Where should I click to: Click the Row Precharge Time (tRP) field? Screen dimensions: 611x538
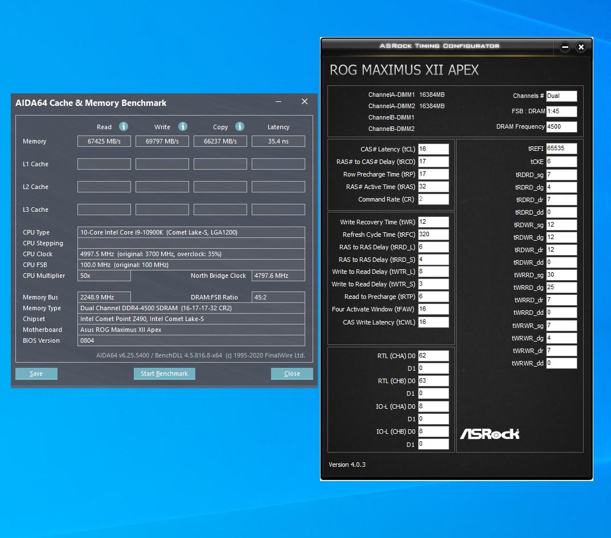pyautogui.click(x=433, y=174)
